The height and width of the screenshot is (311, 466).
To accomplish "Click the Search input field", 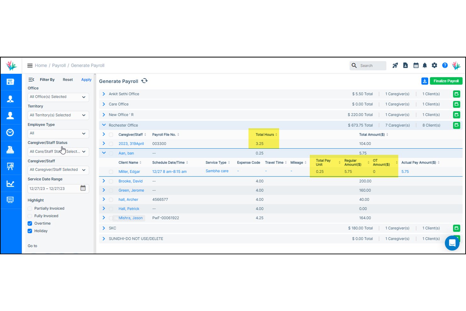I will [368, 66].
